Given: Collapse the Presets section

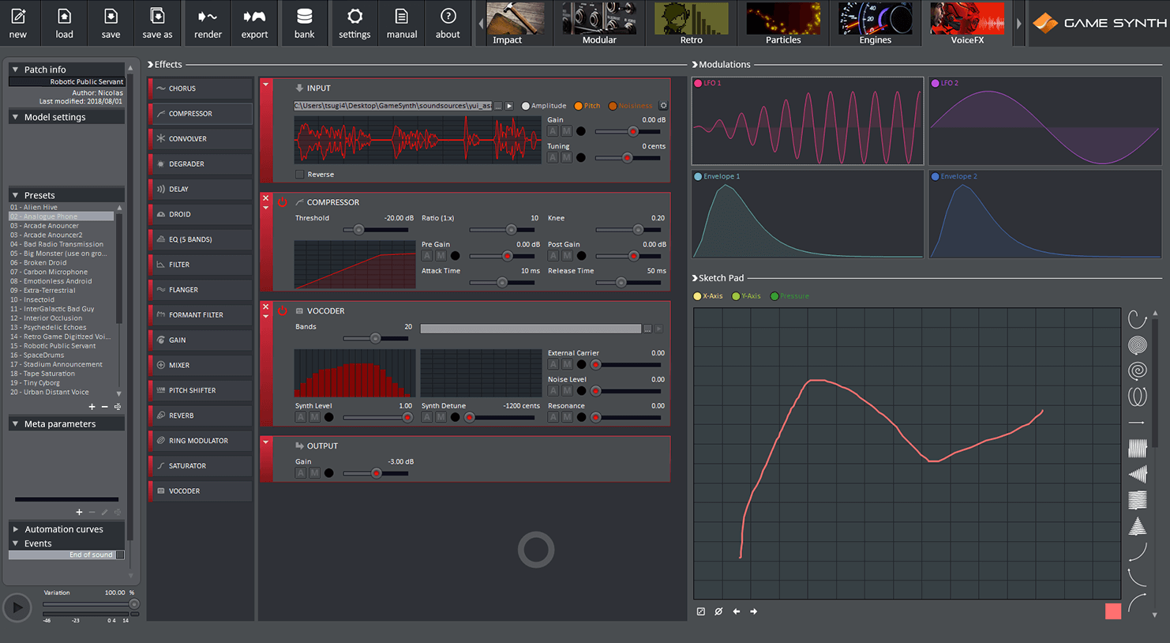Looking at the screenshot, I should tap(15, 195).
